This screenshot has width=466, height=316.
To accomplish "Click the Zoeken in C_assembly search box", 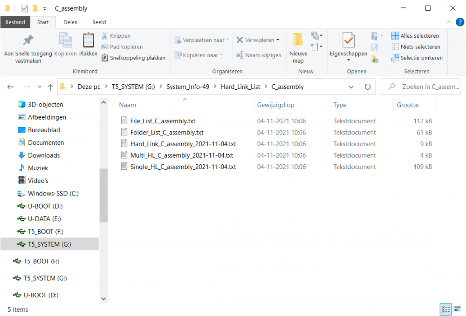I will click(425, 87).
